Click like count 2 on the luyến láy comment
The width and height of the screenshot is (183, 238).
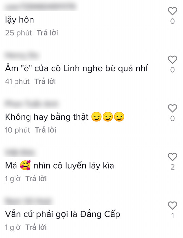pos(172,167)
